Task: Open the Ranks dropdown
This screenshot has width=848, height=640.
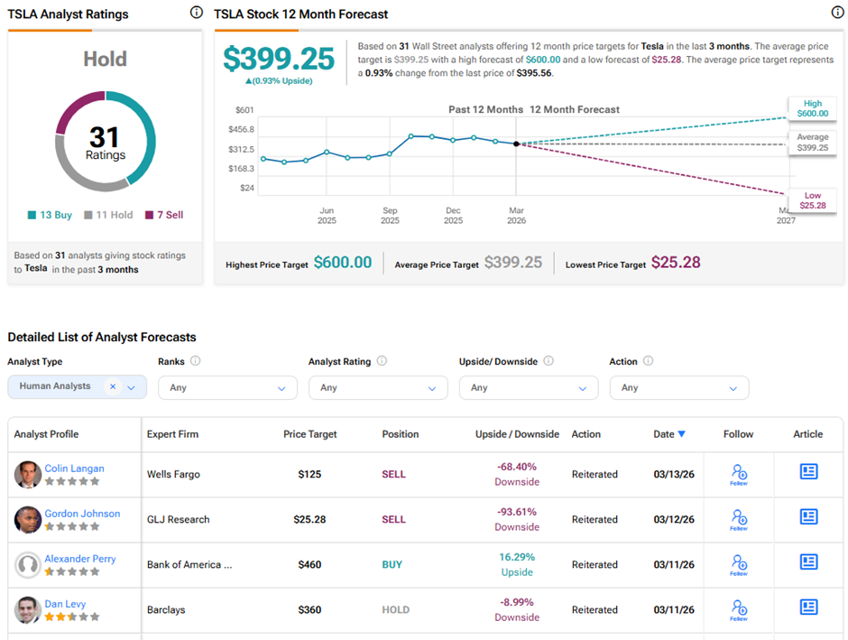Action: (227, 387)
